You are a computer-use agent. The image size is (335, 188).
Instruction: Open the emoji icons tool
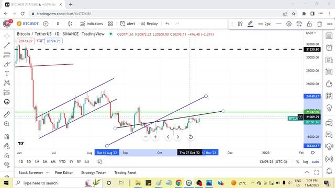(7, 102)
